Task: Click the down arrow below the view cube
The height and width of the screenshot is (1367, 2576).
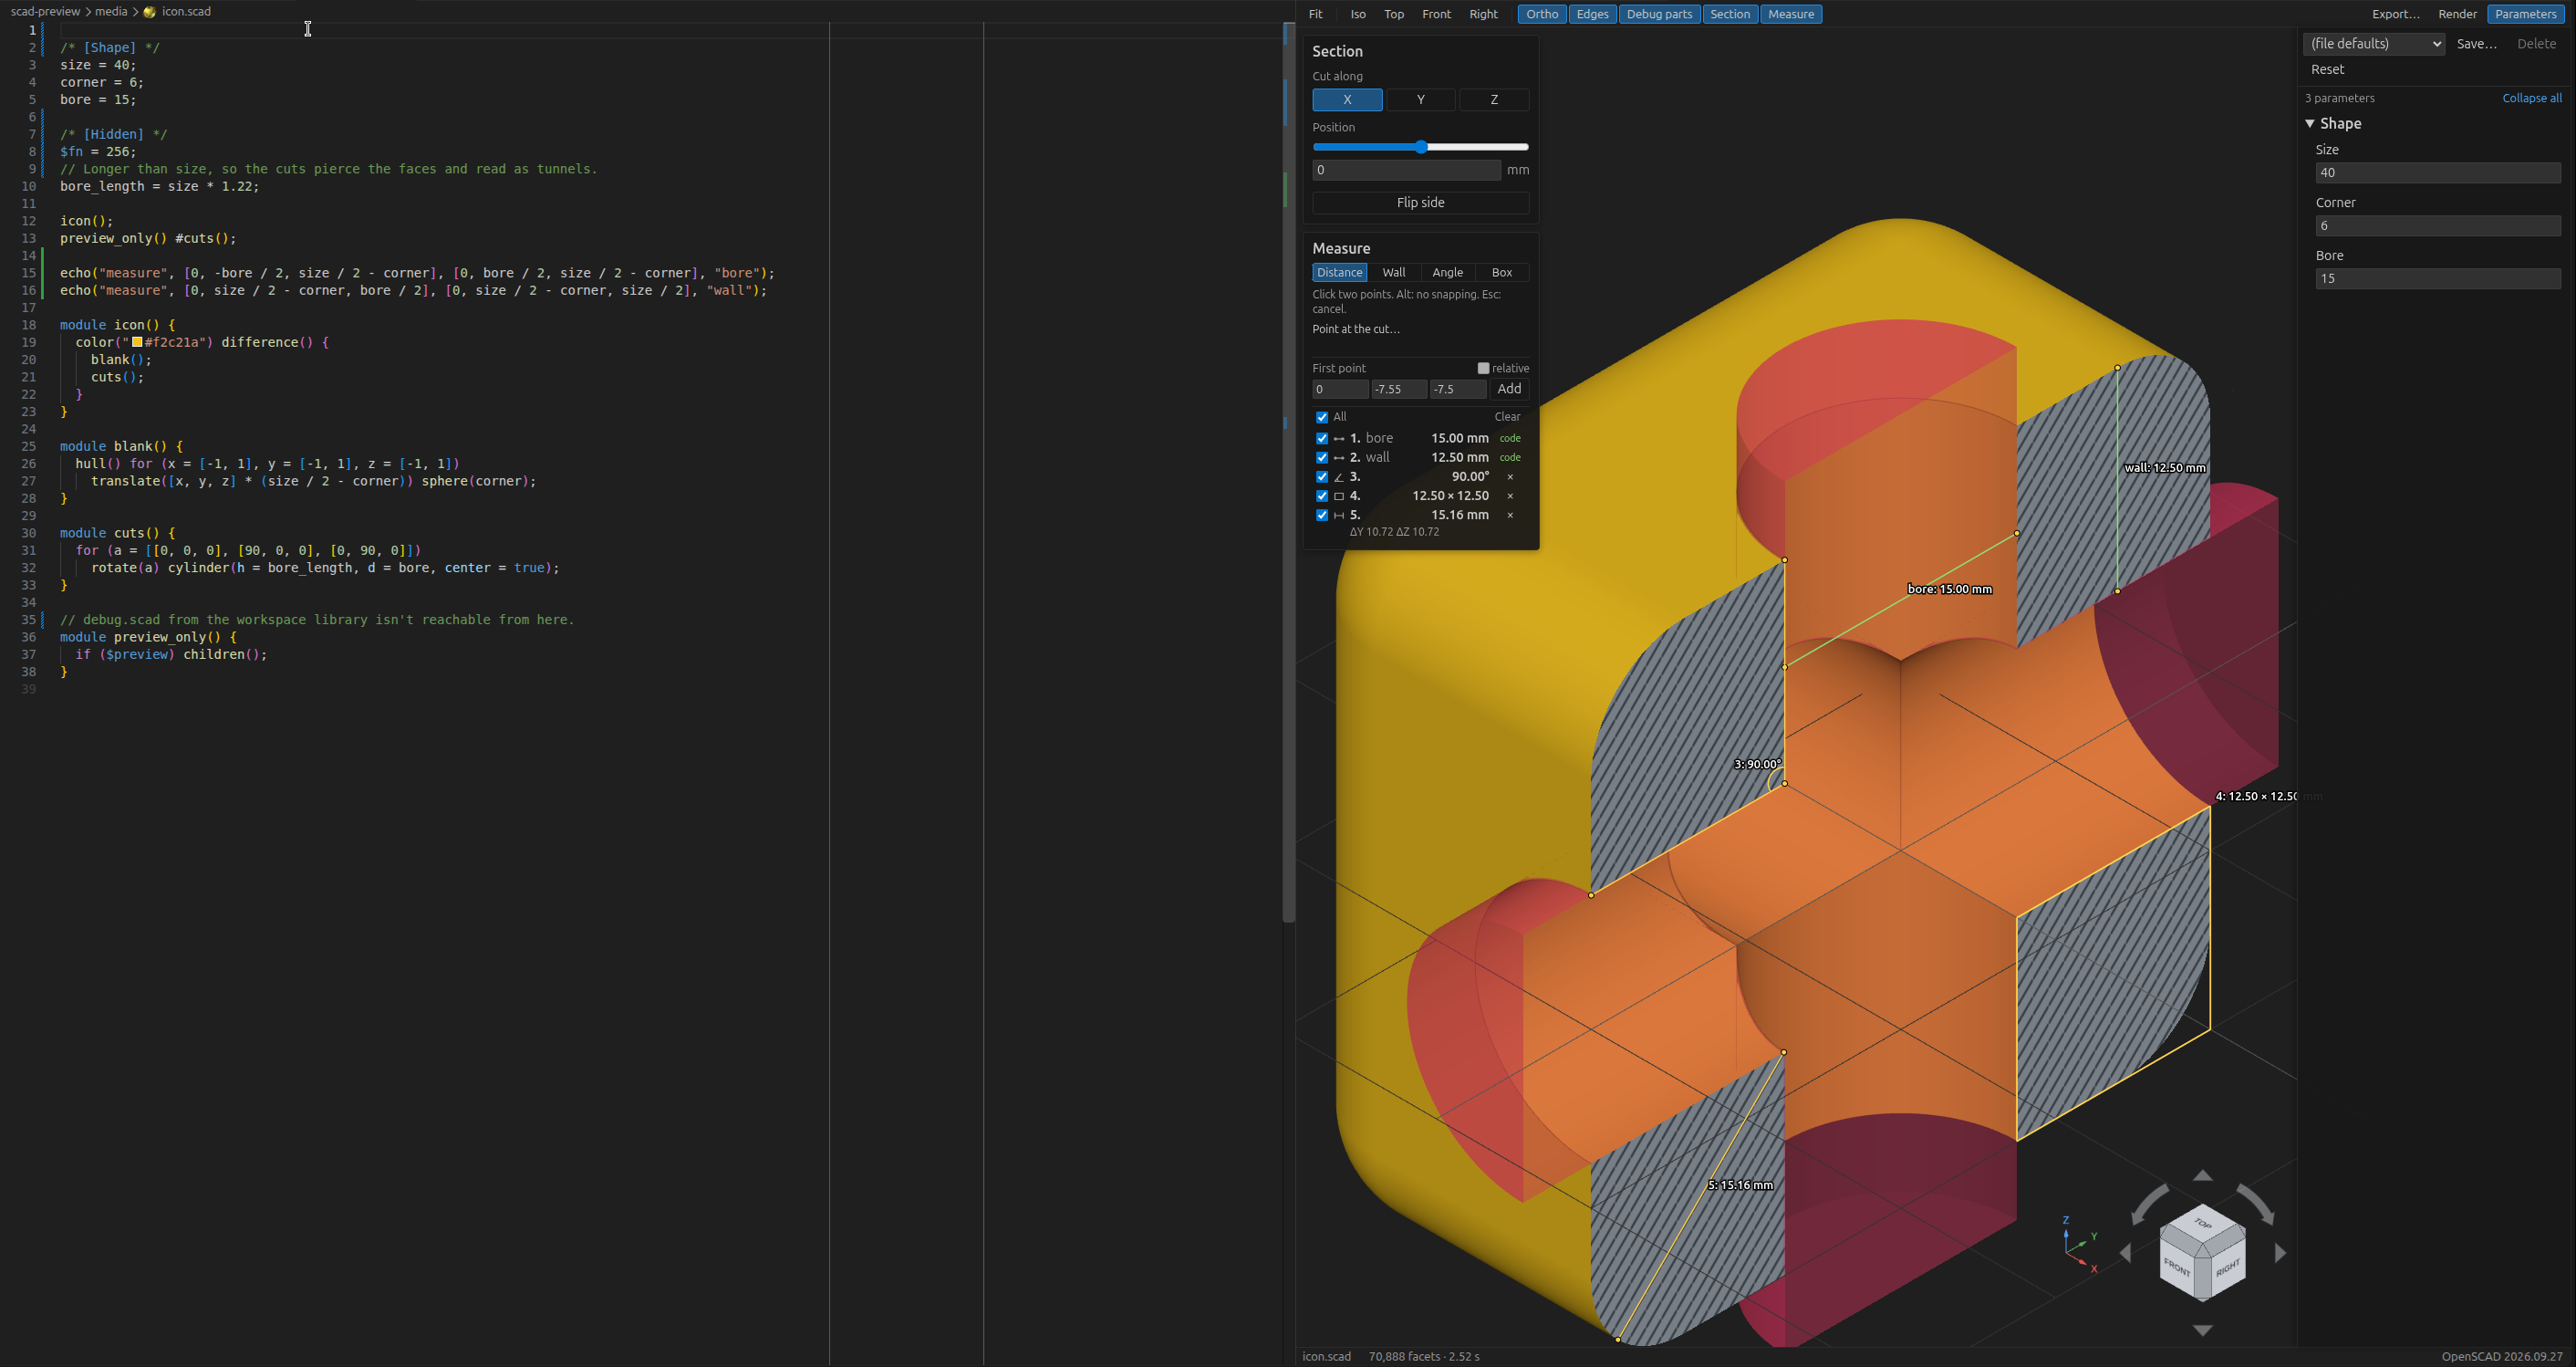Action: pos(2203,1330)
